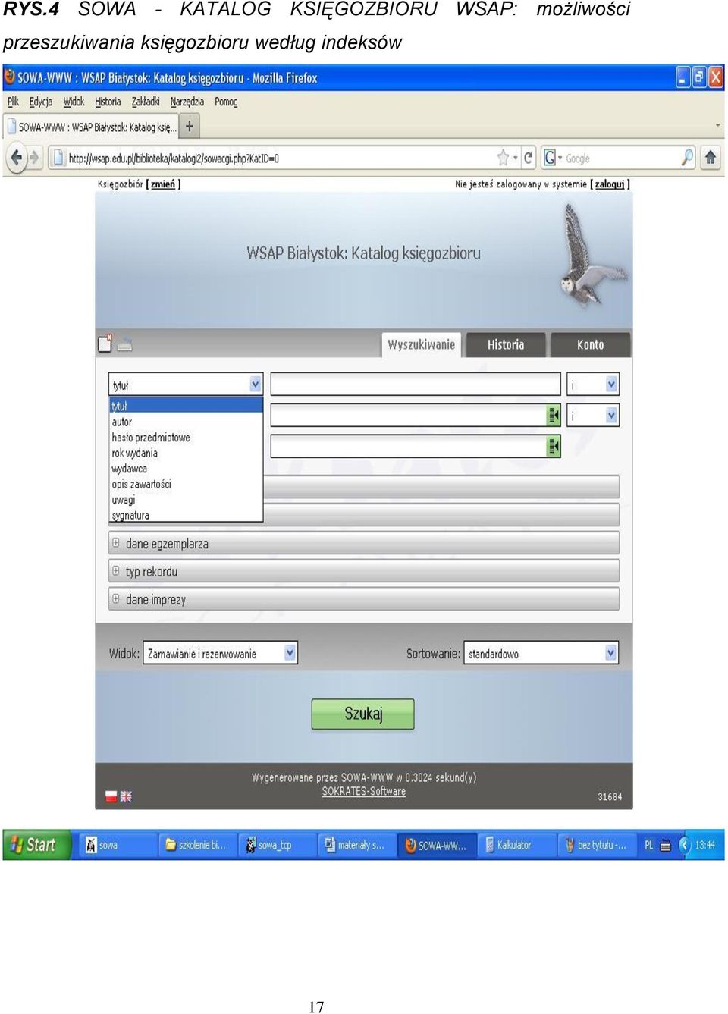Select uwagi from the index list
Viewport: 728px width, 1014px height.
(186, 500)
